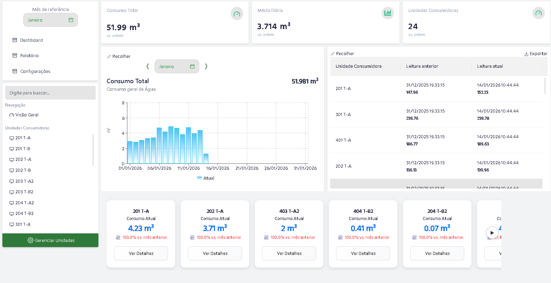The height and width of the screenshot is (283, 551).
Task: Click the next carousel play arrow
Action: tap(492, 233)
